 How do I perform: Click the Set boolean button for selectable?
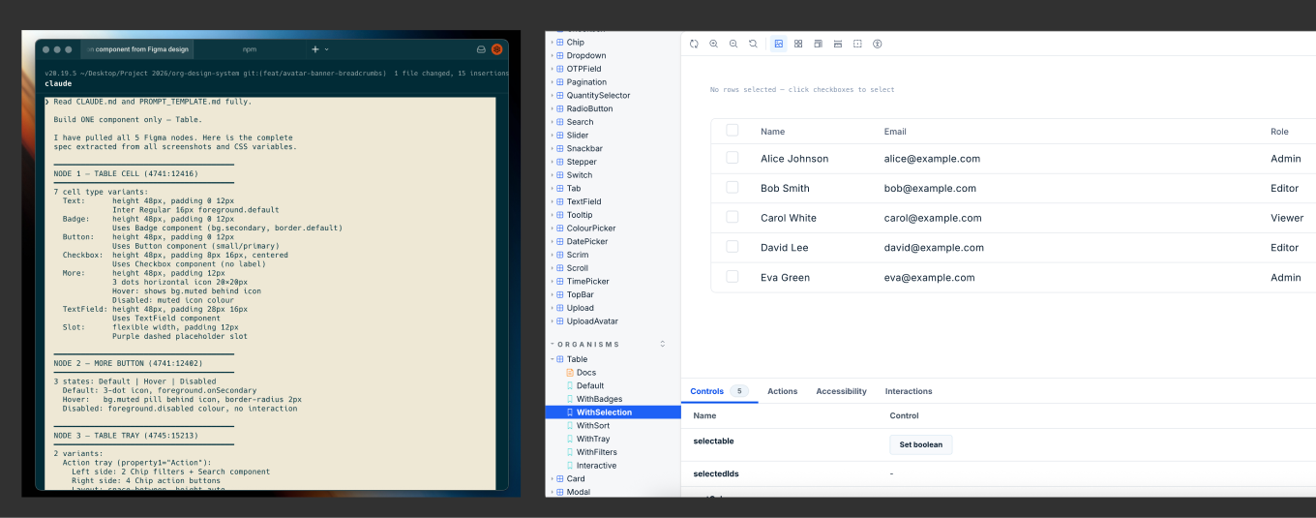[x=921, y=444]
